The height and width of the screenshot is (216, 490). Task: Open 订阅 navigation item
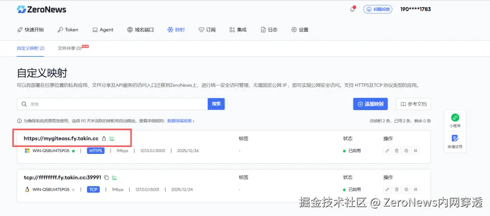[x=207, y=29]
